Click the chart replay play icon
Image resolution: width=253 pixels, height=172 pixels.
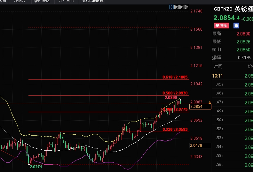(x=182, y=7)
